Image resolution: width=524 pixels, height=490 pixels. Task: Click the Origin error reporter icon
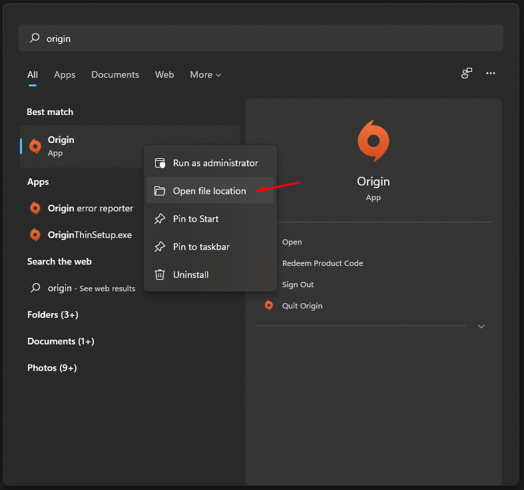(x=35, y=208)
